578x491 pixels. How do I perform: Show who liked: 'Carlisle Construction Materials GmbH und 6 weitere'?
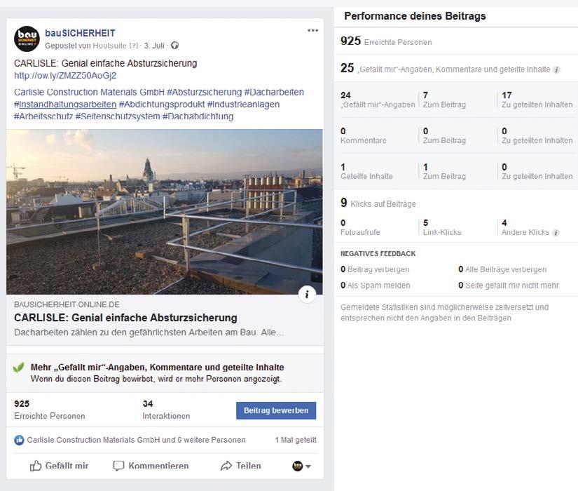[136, 440]
